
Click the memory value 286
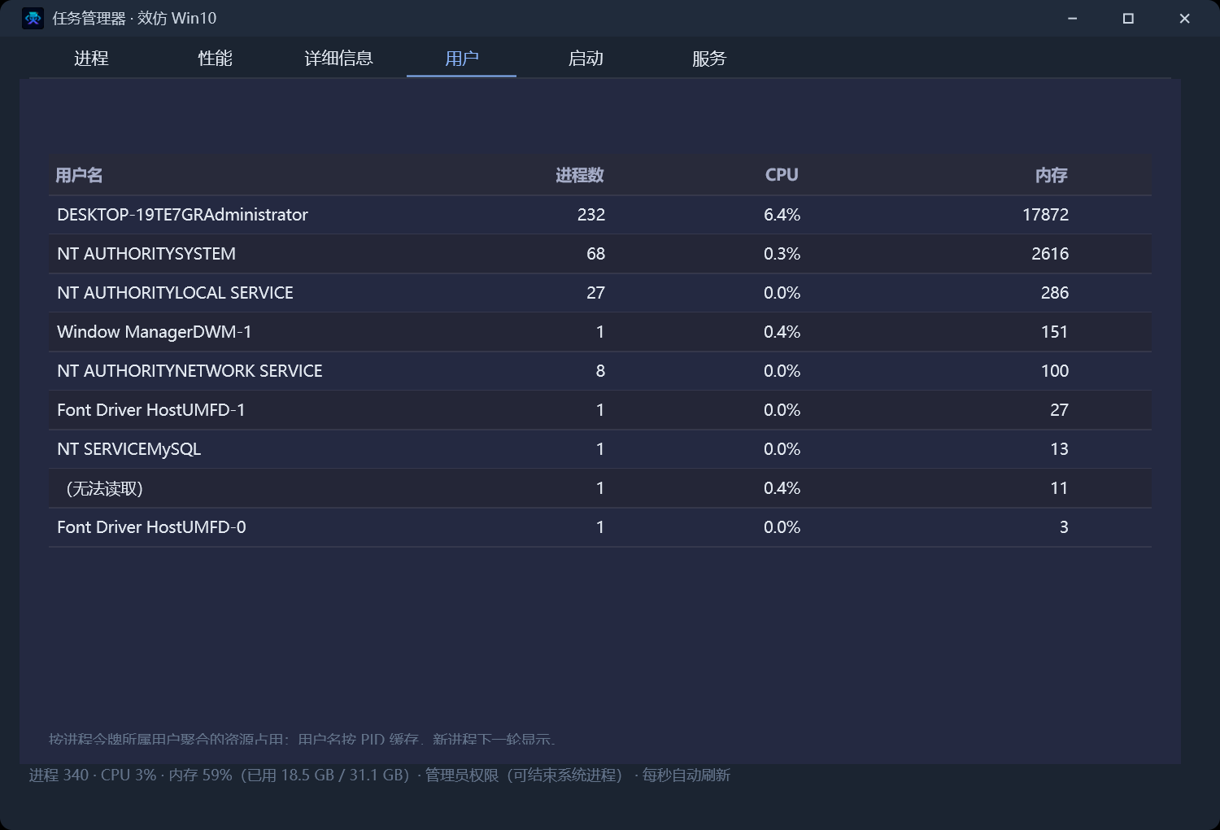click(1055, 293)
